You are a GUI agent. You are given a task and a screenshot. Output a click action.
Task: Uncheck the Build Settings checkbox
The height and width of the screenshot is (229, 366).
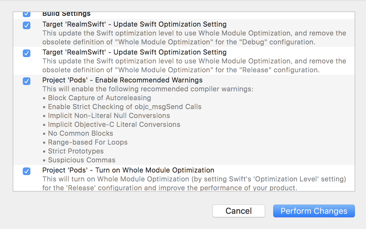[x=27, y=14]
